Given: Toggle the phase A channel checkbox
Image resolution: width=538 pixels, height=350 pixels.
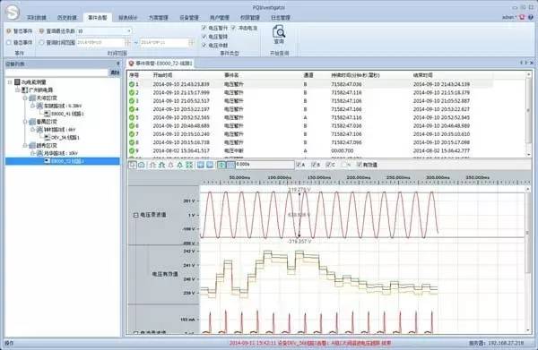Looking at the screenshot, I should [299, 165].
